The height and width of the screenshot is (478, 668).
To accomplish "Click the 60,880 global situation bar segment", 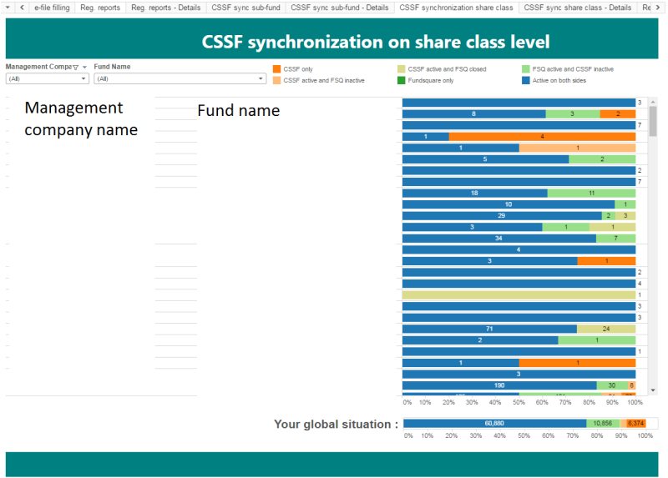I will pyautogui.click(x=494, y=424).
